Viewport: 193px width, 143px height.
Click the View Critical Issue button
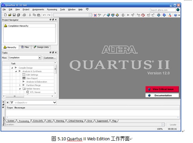click(162, 89)
